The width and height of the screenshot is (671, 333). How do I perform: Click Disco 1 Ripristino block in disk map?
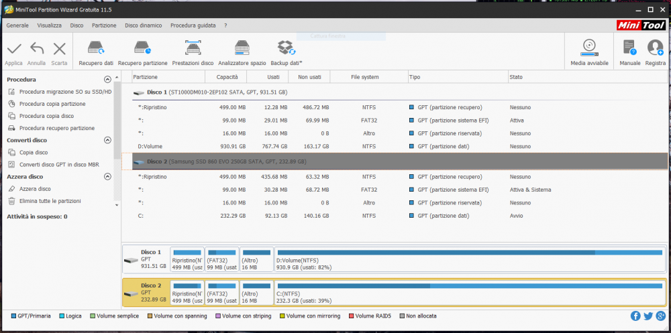(187, 259)
